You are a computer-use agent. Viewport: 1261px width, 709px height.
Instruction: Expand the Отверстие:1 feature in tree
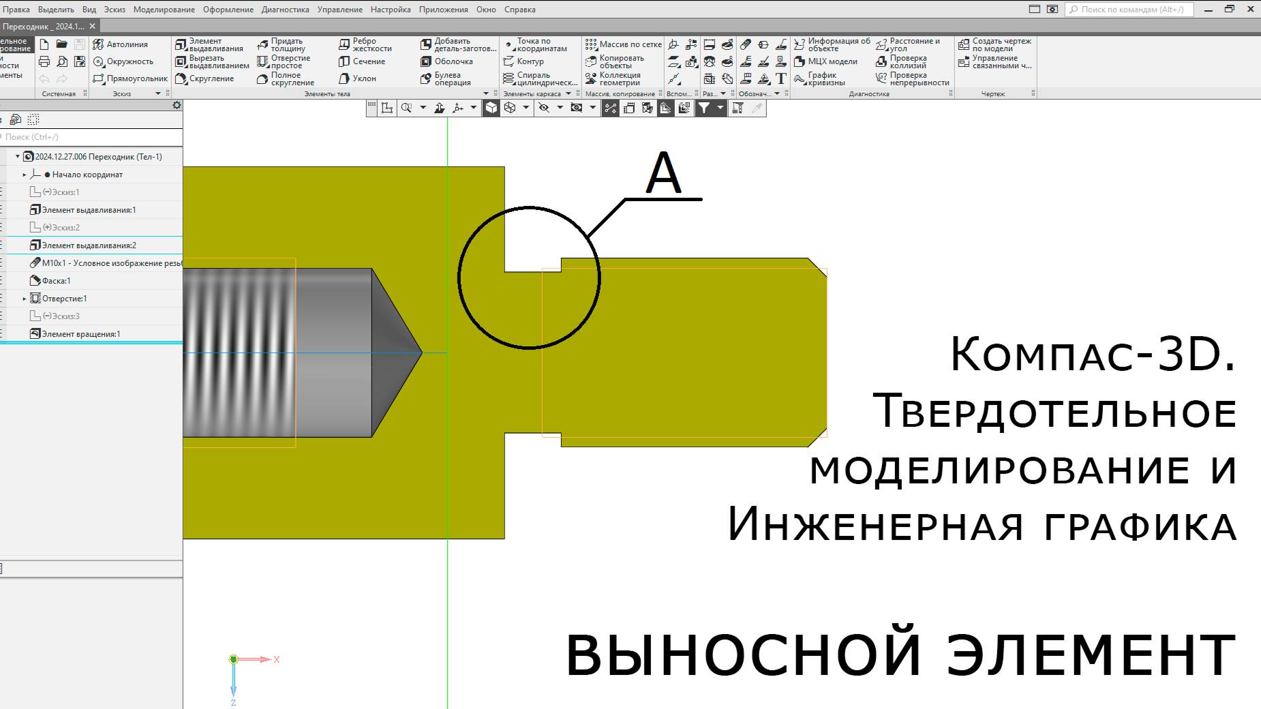pyautogui.click(x=24, y=299)
